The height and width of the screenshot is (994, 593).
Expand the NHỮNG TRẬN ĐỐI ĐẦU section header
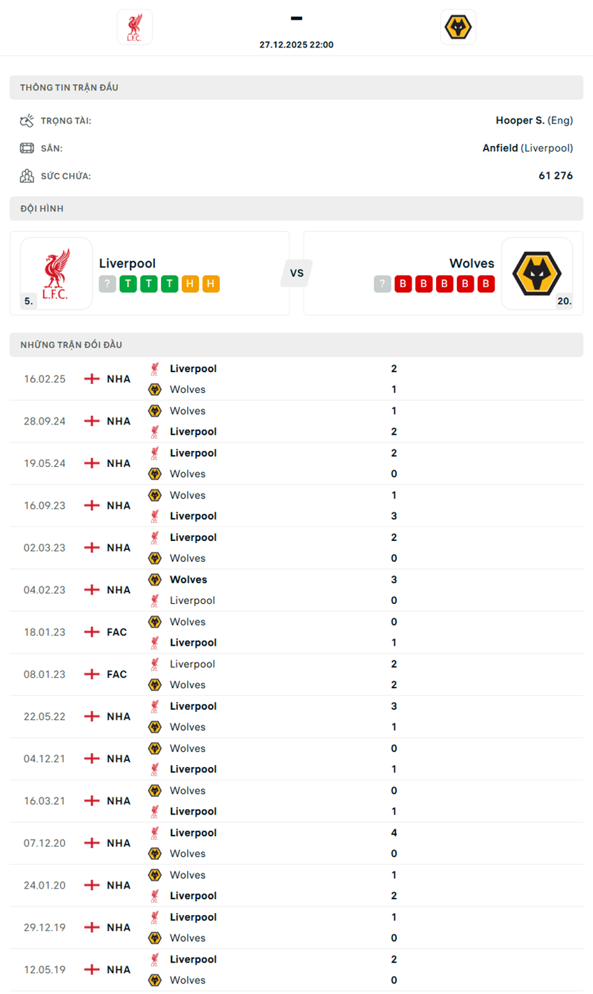click(296, 344)
